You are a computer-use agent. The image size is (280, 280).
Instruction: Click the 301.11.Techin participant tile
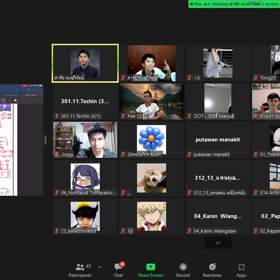[x=85, y=101]
